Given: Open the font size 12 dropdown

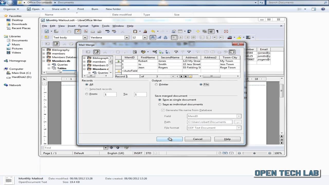Looking at the screenshot, I should (145, 38).
